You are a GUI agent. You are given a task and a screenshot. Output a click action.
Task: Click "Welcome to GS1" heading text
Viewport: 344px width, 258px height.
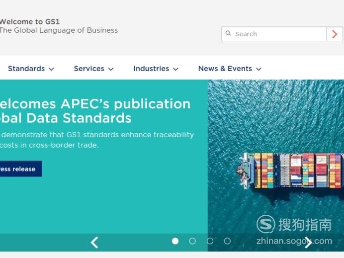point(30,21)
